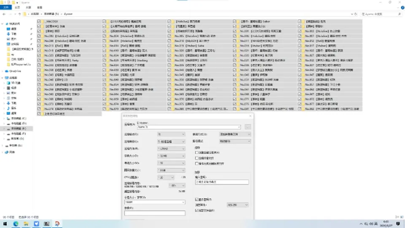Open the update mode dropdown

point(235,134)
